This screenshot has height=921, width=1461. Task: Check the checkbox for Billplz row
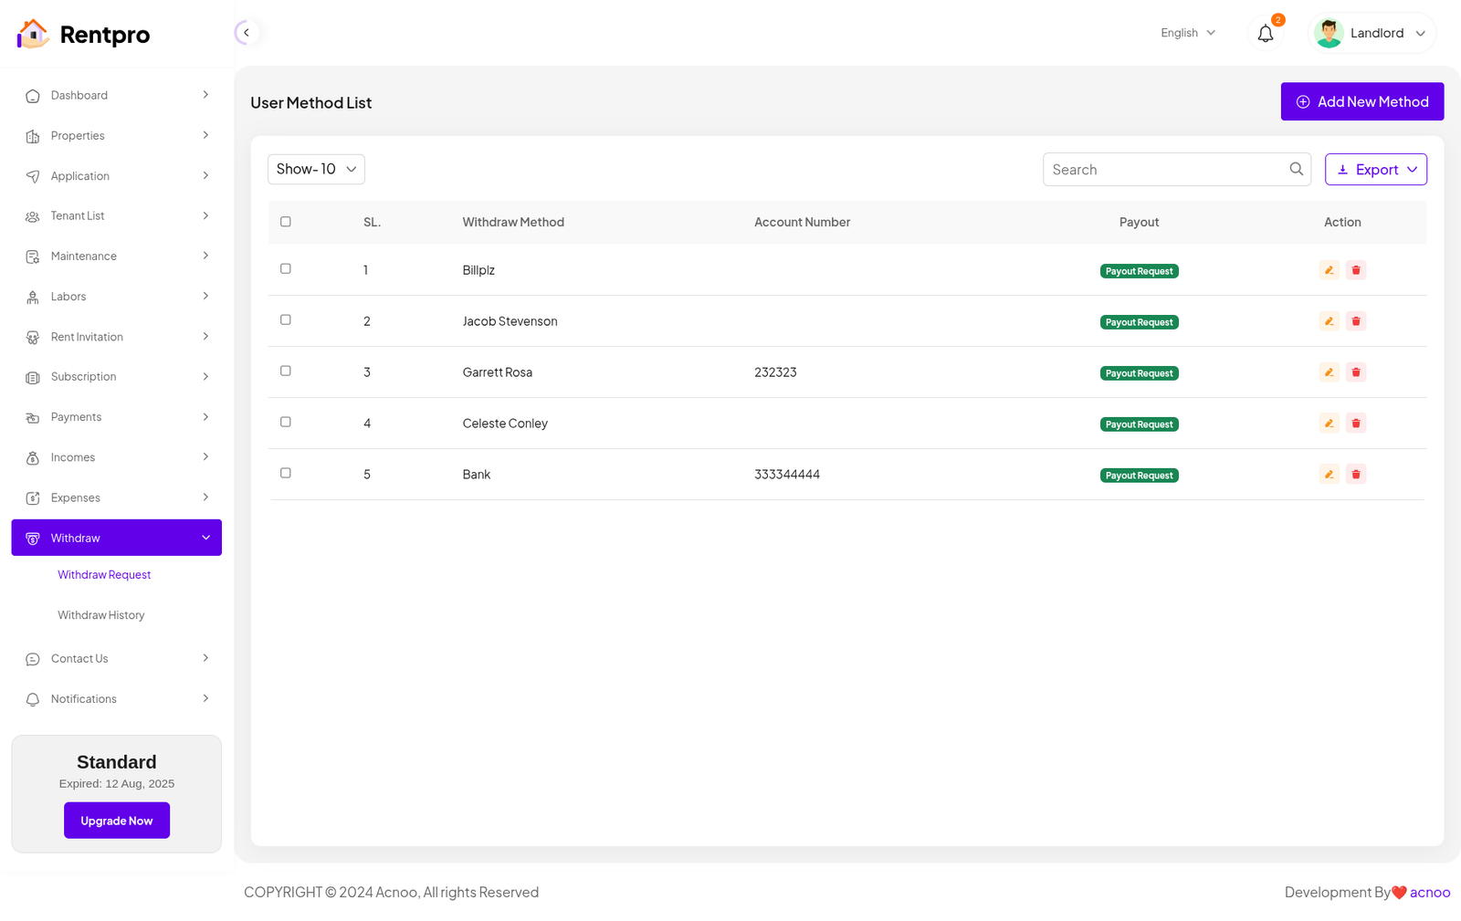tap(286, 269)
